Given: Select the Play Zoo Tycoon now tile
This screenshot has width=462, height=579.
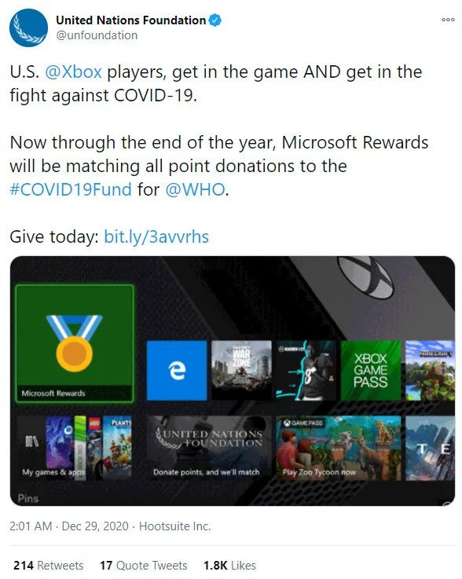Looking at the screenshot, I should click(x=339, y=449).
